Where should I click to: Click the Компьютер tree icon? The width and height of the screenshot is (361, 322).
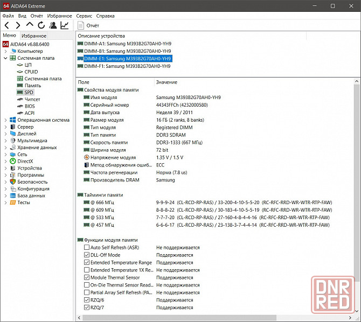click(x=13, y=51)
